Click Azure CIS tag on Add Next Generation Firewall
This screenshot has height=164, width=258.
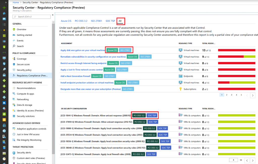tap(97, 76)
